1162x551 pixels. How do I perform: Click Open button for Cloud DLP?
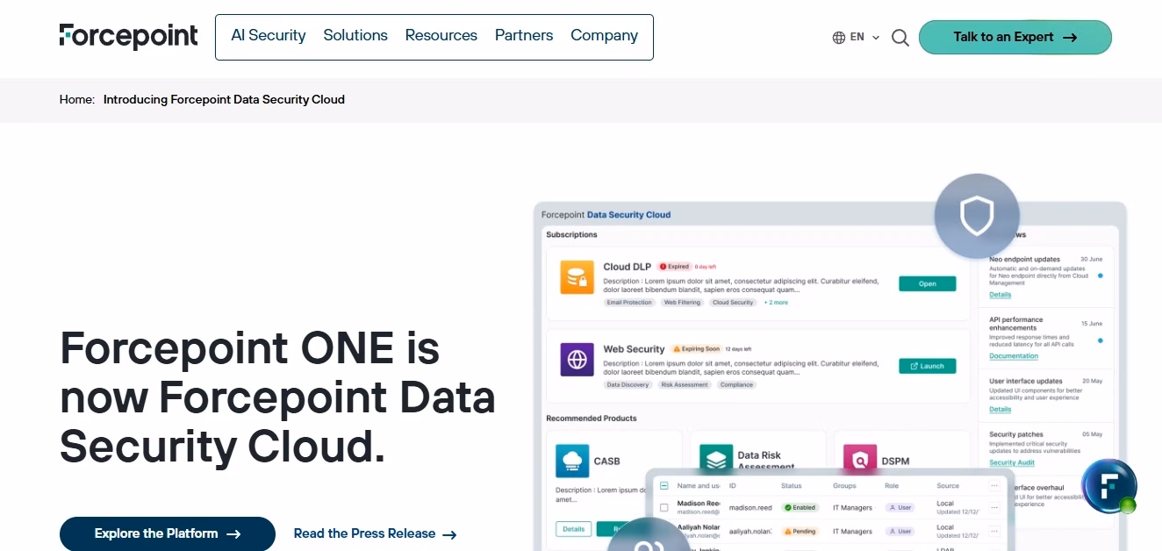[x=928, y=283]
